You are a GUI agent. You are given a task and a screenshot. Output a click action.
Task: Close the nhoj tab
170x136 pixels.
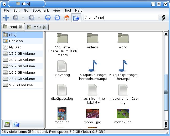pos(20,27)
